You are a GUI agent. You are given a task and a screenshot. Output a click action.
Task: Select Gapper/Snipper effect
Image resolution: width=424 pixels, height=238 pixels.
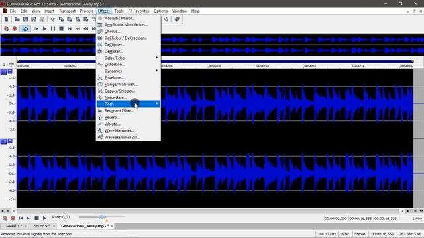point(129,91)
